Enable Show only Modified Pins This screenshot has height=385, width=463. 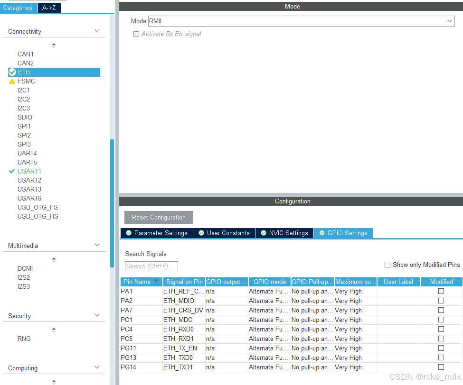387,265
